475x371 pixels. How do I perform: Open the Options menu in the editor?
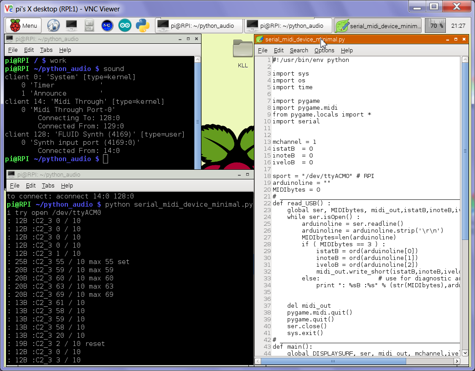point(324,51)
